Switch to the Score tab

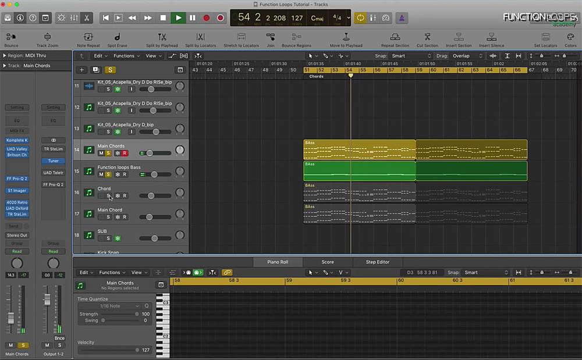328,262
